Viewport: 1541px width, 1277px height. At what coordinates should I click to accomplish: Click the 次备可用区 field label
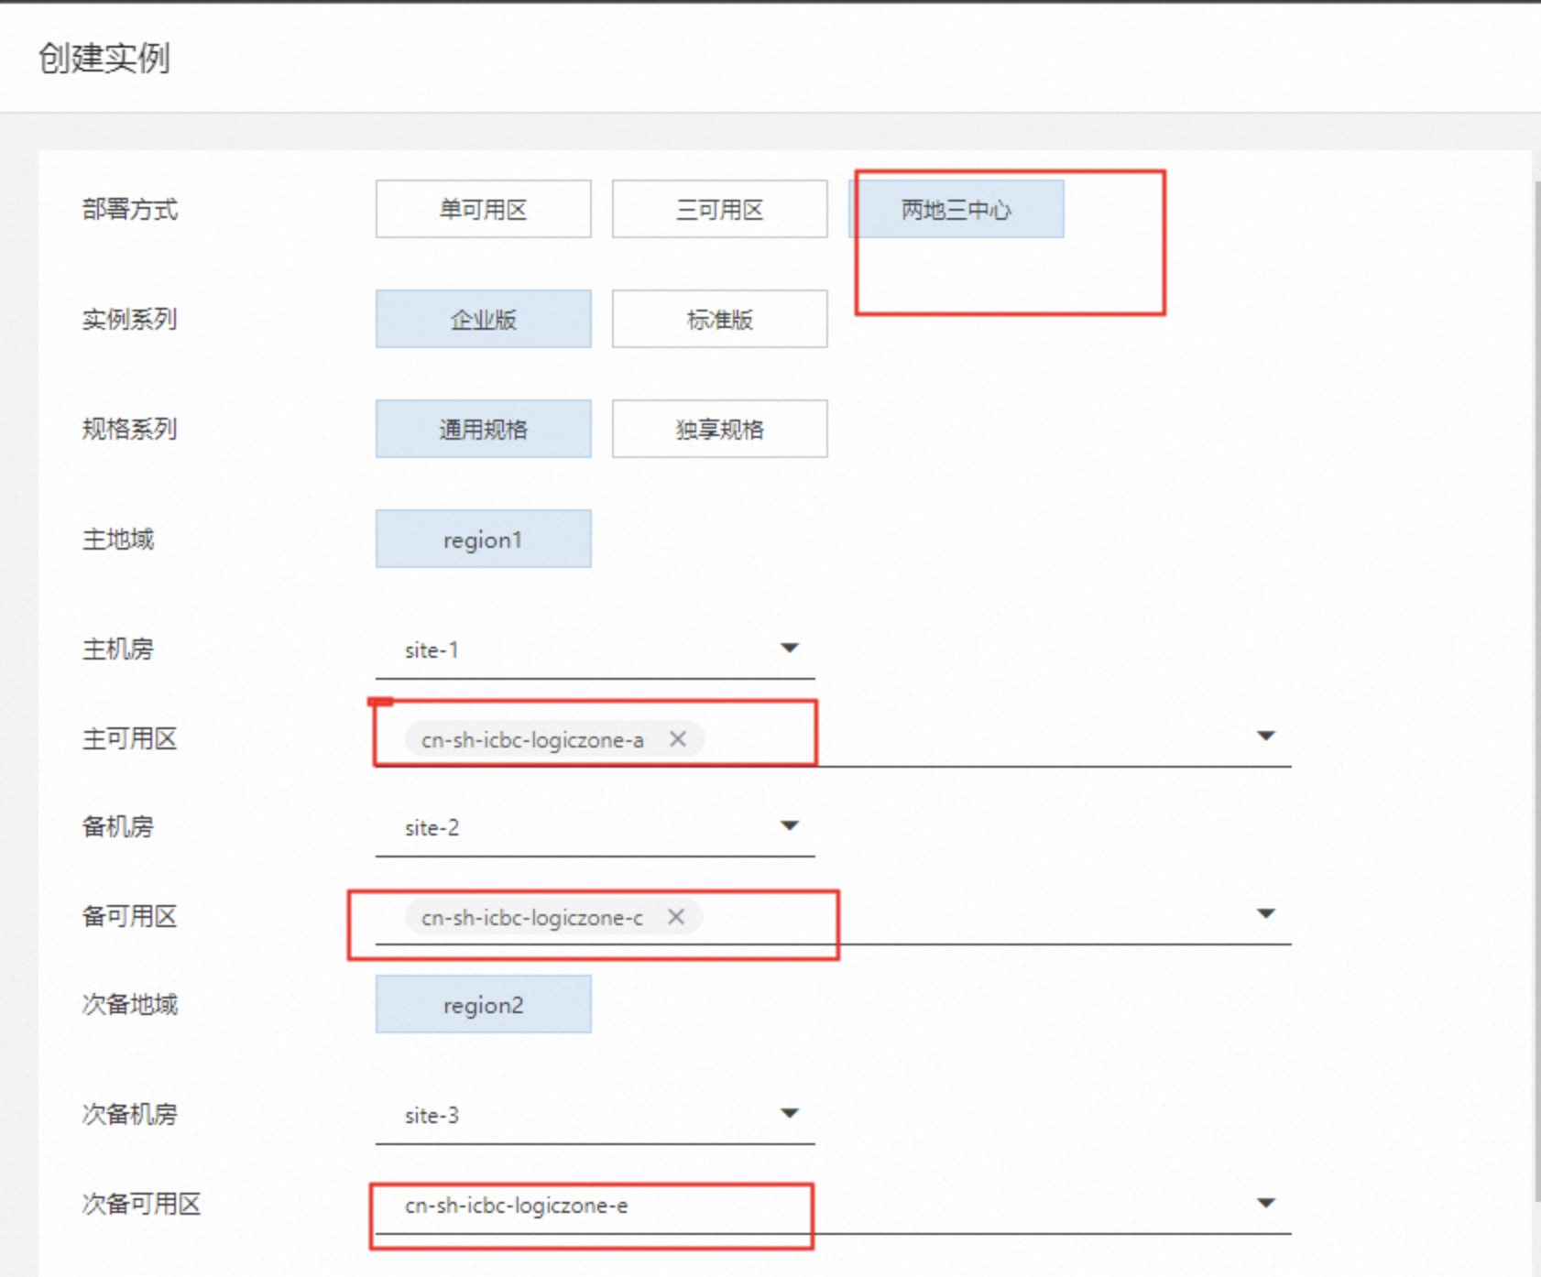[x=141, y=1205]
